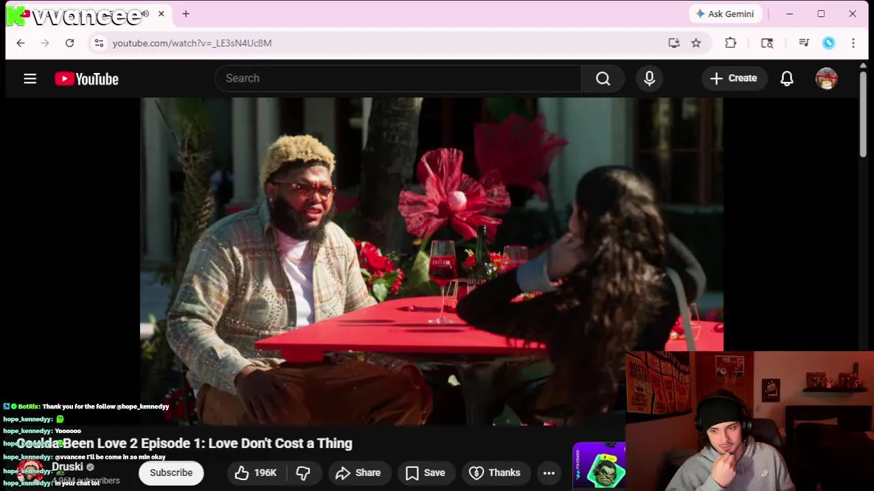The width and height of the screenshot is (874, 491).
Task: Open Chrome profile avatar in toolbar
Action: coord(828,43)
